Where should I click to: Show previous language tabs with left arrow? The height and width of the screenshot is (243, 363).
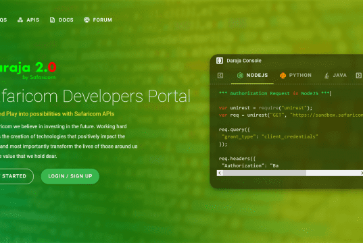click(220, 76)
